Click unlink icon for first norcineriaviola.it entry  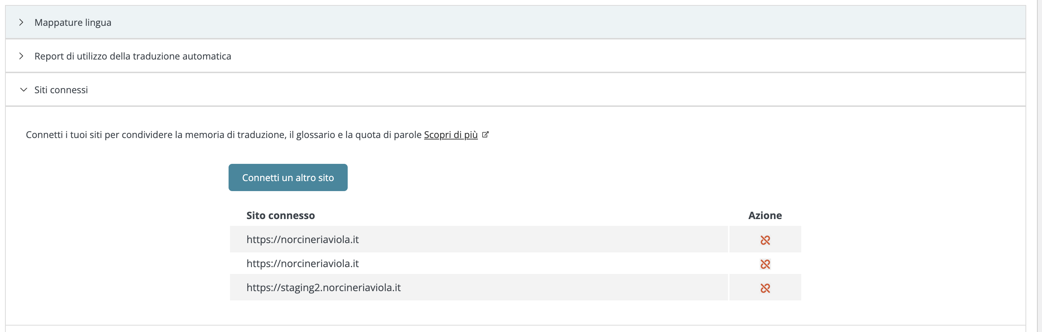click(x=765, y=240)
